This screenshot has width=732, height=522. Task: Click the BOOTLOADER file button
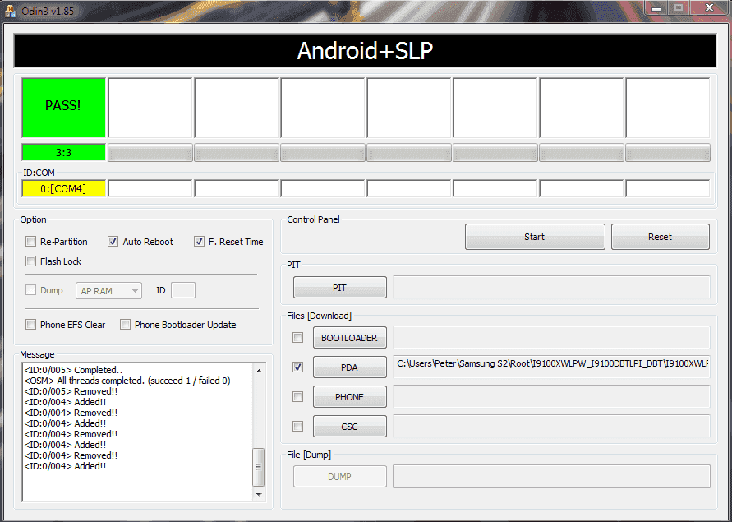point(350,337)
